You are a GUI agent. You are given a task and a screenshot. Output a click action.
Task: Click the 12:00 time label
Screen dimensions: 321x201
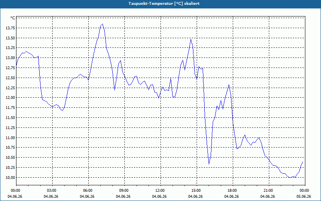(x=159, y=191)
